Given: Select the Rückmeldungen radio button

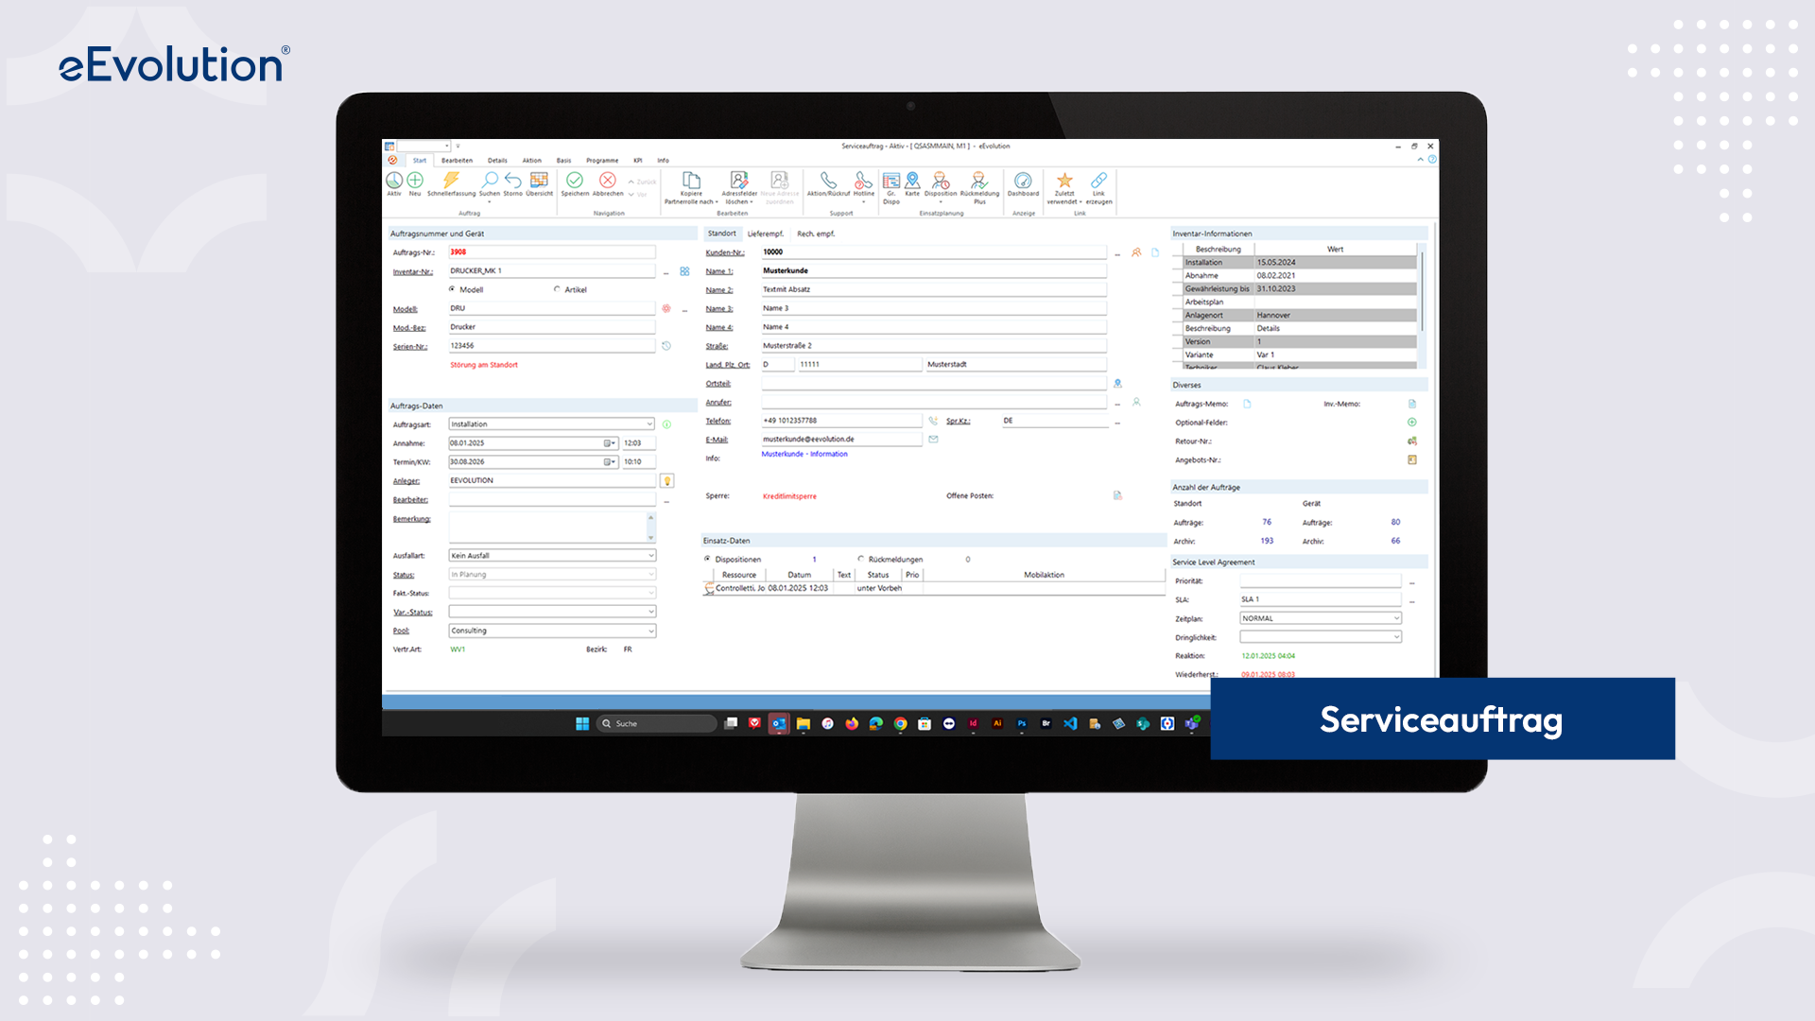Looking at the screenshot, I should pos(861,559).
